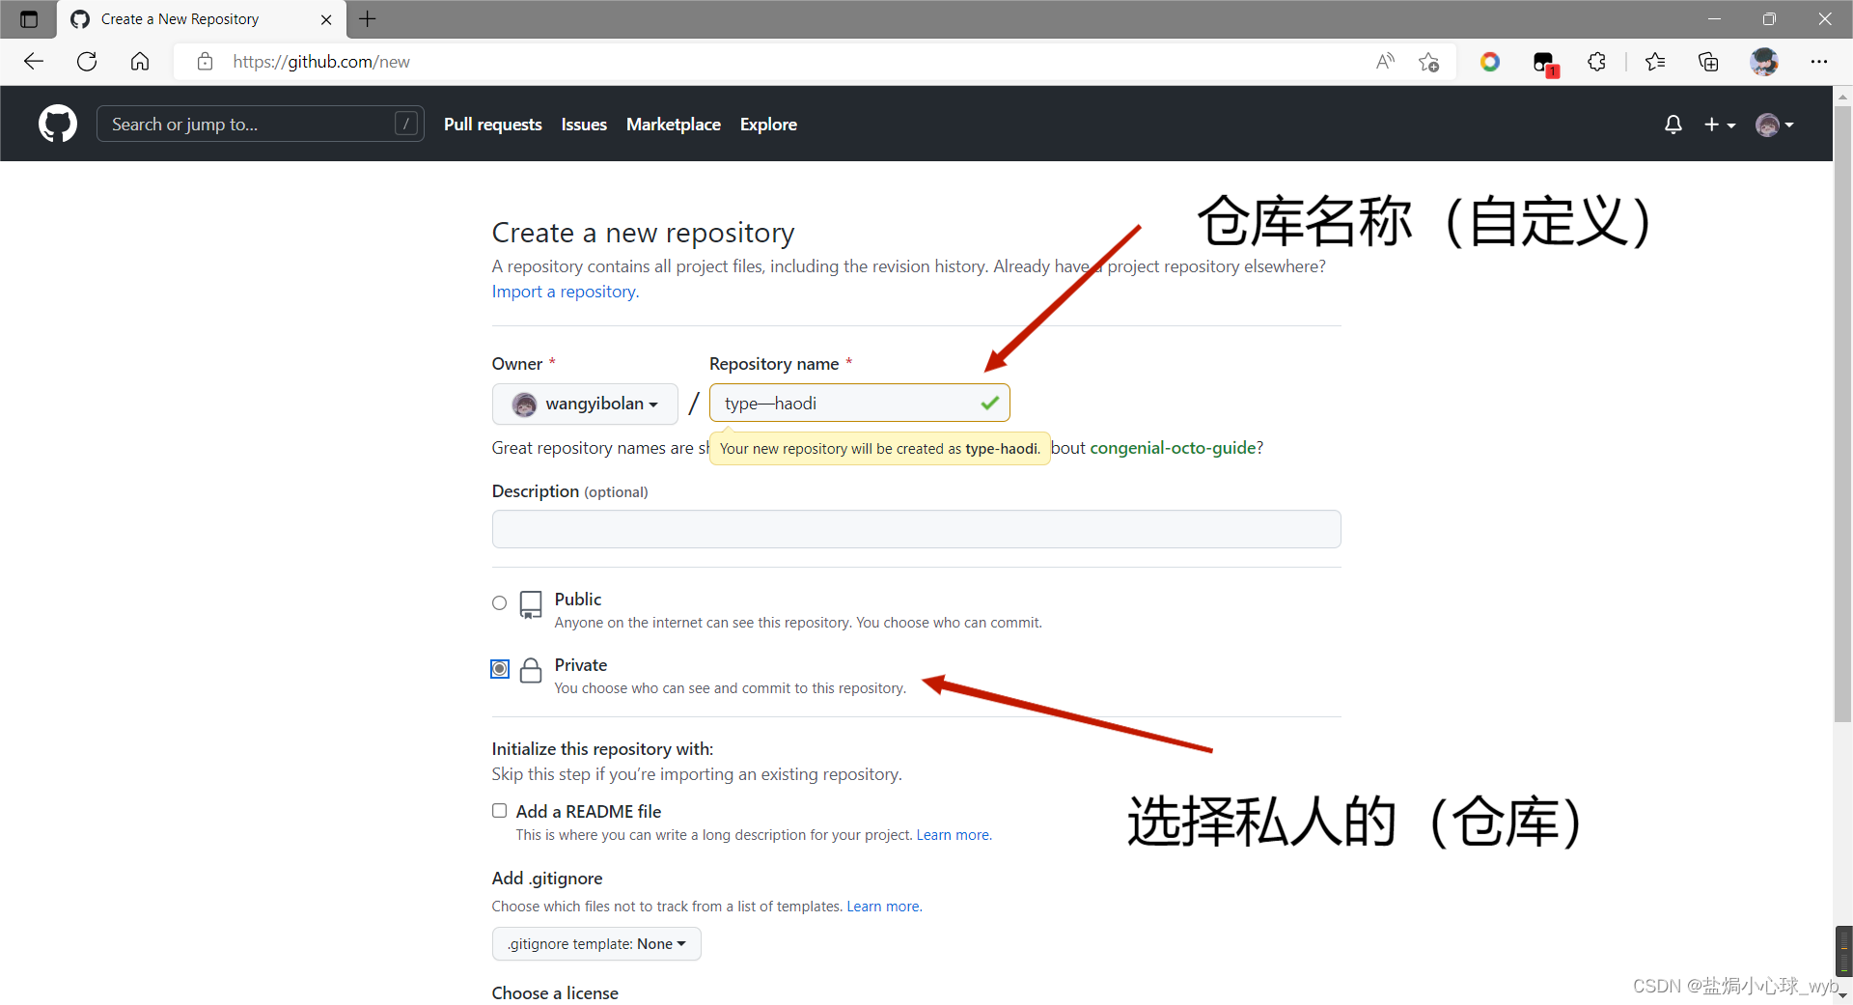
Task: Click the GitHub Octocat logo
Action: point(58,124)
